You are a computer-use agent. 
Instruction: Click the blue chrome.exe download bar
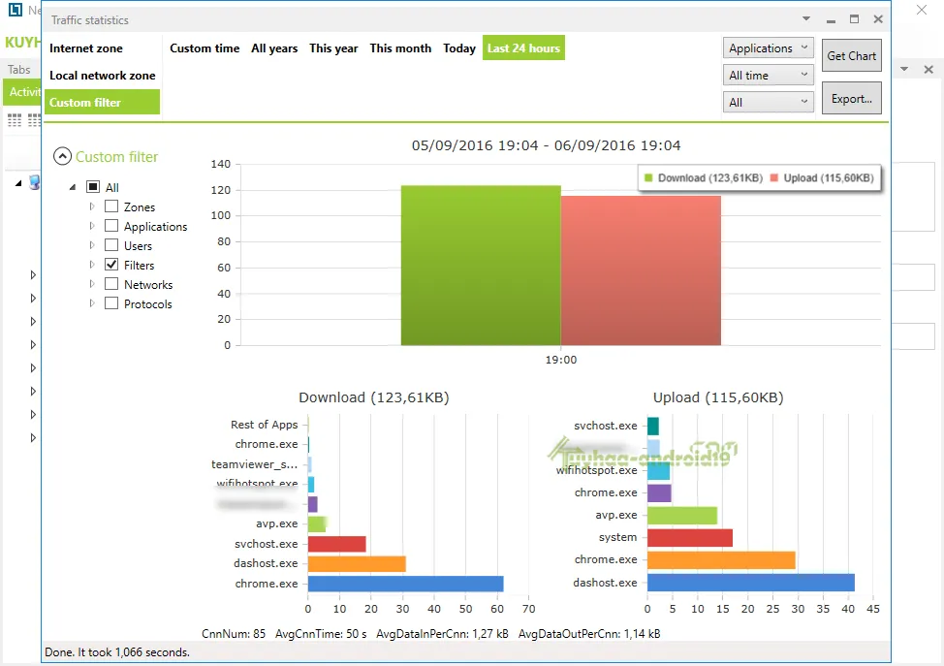[406, 584]
